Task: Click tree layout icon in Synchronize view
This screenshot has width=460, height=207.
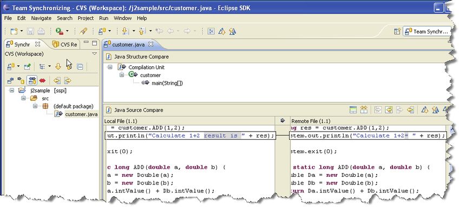Action: [x=42, y=67]
